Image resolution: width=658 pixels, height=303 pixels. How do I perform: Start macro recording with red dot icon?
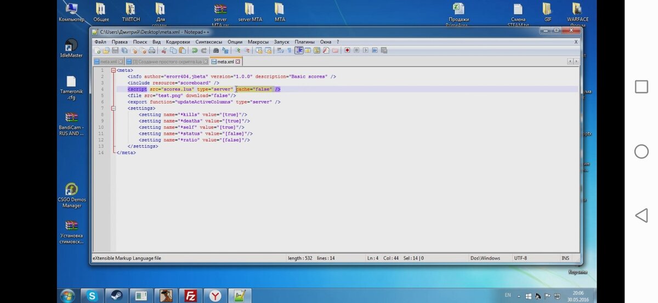(x=347, y=50)
